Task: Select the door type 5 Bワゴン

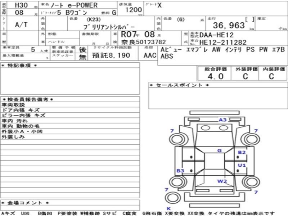Action: [x=72, y=13]
